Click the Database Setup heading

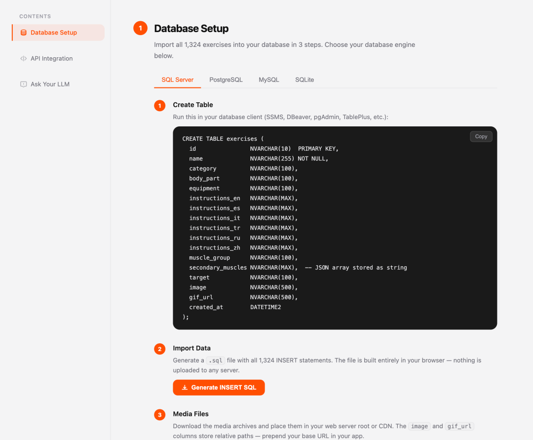coord(191,29)
